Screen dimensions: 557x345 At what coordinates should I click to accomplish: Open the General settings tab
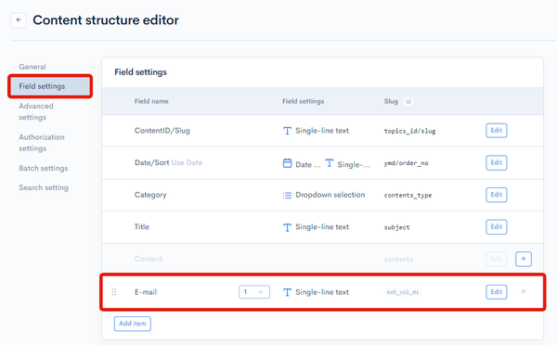pyautogui.click(x=32, y=67)
